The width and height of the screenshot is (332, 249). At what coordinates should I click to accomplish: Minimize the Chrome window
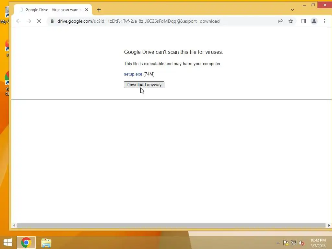click(304, 5)
